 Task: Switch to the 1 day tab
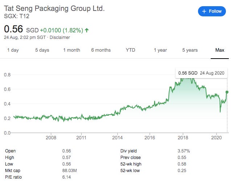coord(13,50)
